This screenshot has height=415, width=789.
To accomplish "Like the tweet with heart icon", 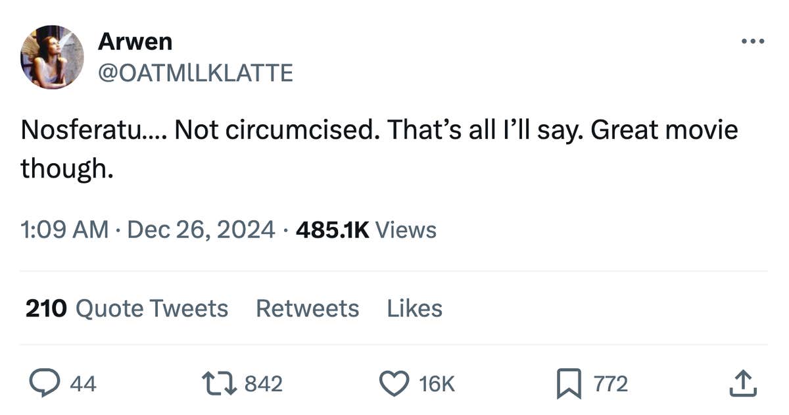I will 395,384.
